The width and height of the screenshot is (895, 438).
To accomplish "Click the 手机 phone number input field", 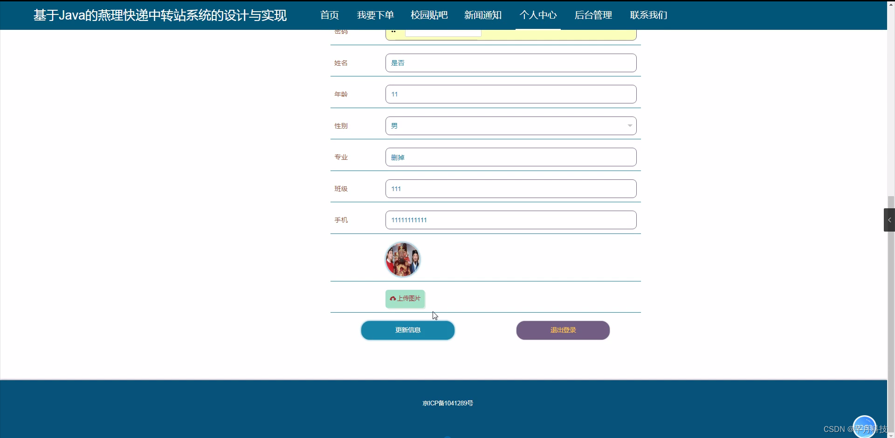I will (x=510, y=219).
